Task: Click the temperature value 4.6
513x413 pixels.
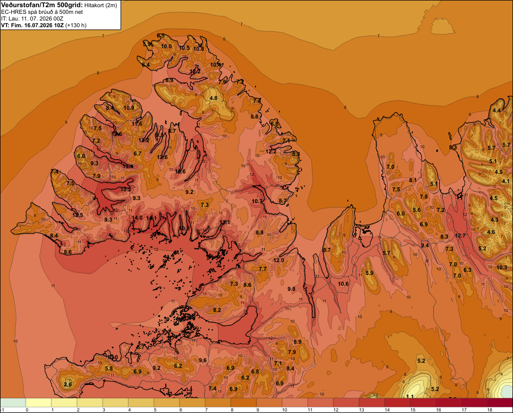Action: click(491, 232)
